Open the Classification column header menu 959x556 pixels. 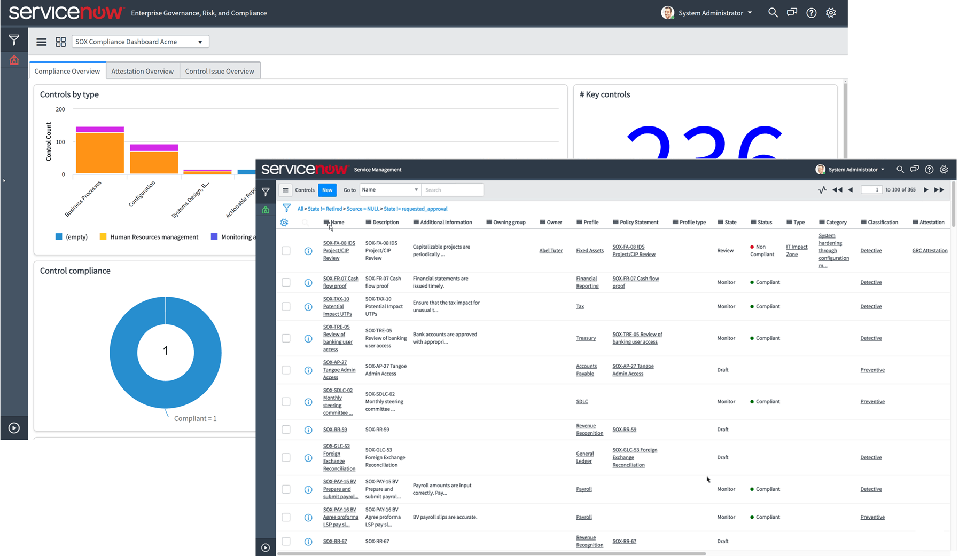click(863, 223)
